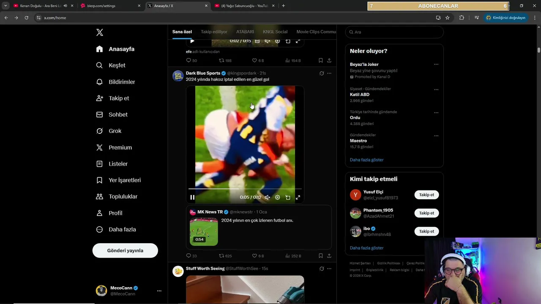Pause the Dark Blue Sports video
The width and height of the screenshot is (541, 304).
192,197
